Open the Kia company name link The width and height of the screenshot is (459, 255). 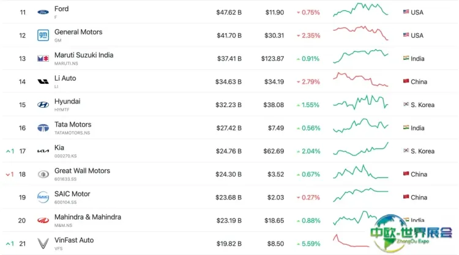tap(59, 147)
